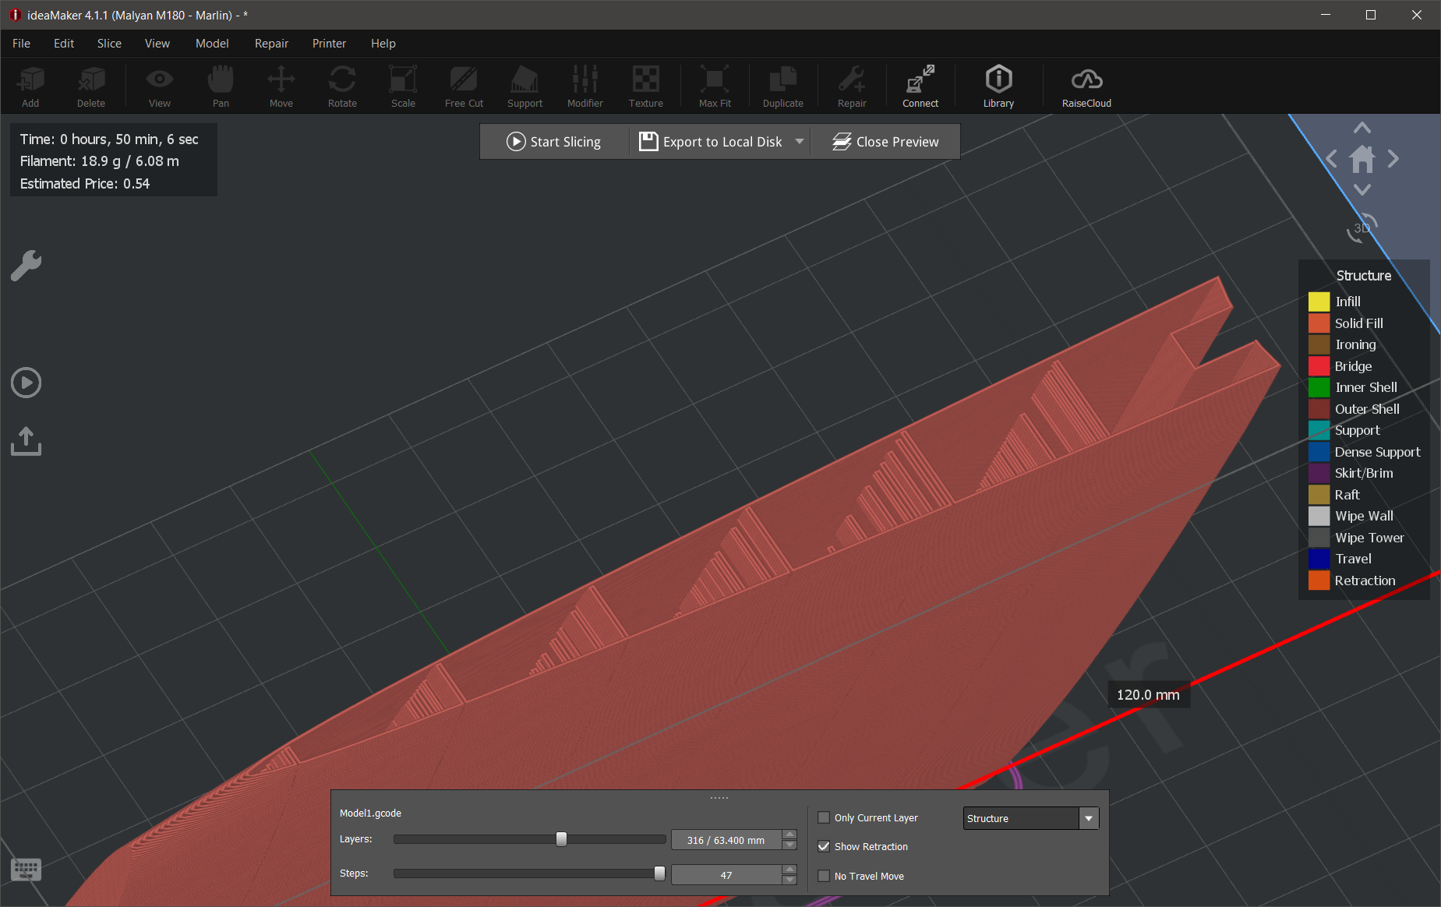The image size is (1441, 907).
Task: Click the Retraction orange color swatch
Action: [1319, 581]
